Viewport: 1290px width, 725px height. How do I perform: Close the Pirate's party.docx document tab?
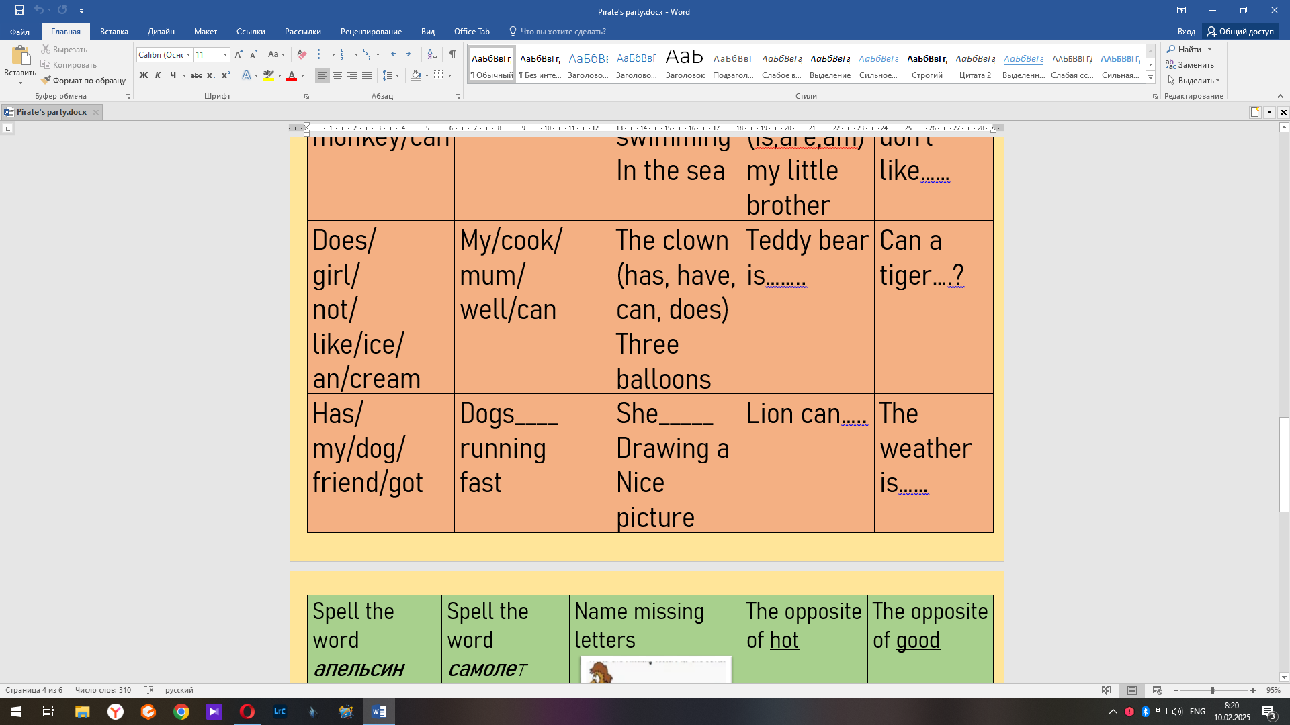95,112
